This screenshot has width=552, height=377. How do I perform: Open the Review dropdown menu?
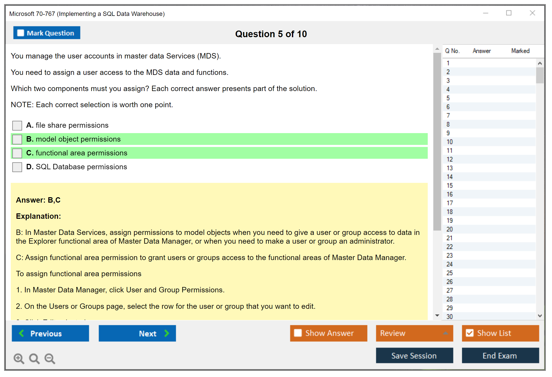(445, 333)
